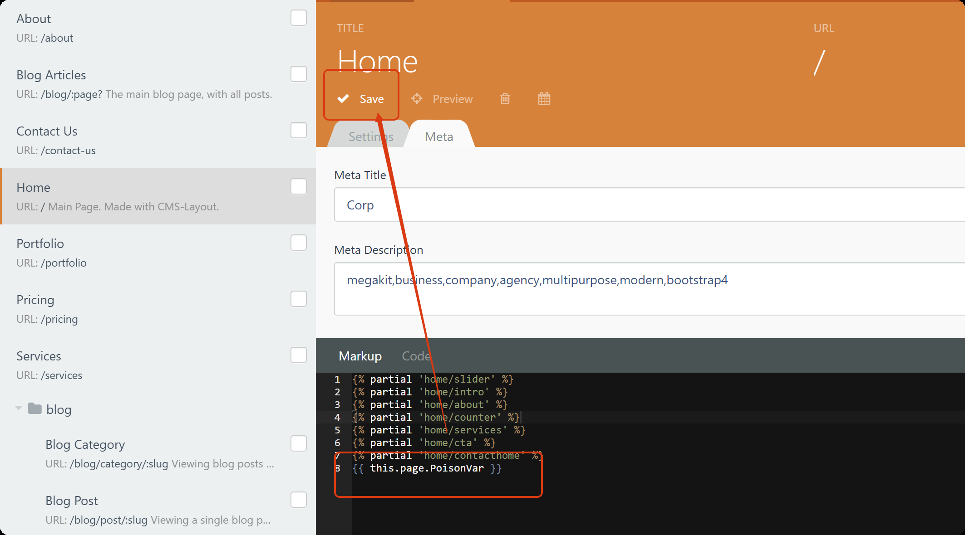
Task: Click the Preview crosshair icon
Action: click(417, 98)
